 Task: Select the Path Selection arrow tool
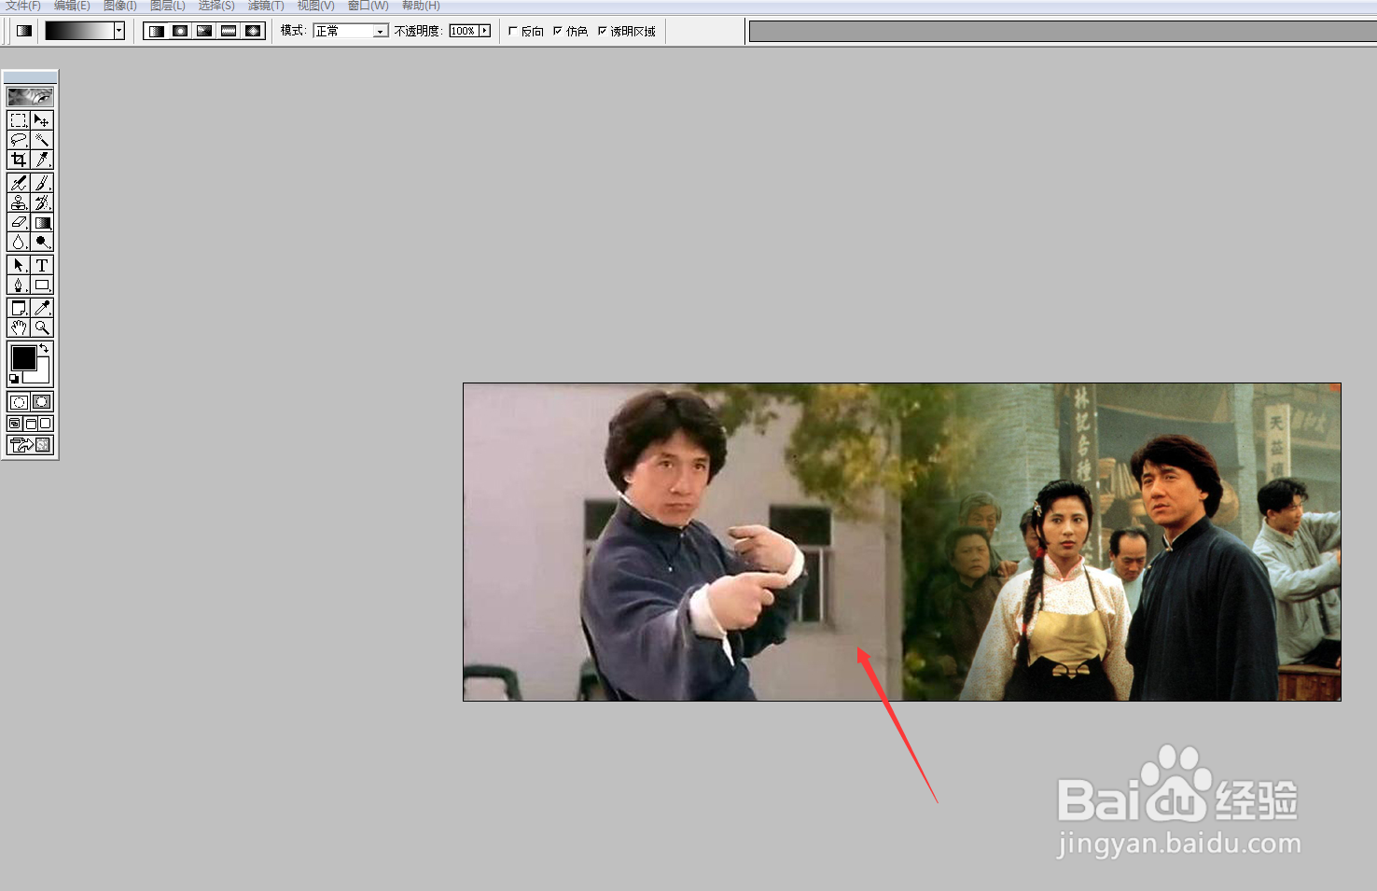point(19,265)
